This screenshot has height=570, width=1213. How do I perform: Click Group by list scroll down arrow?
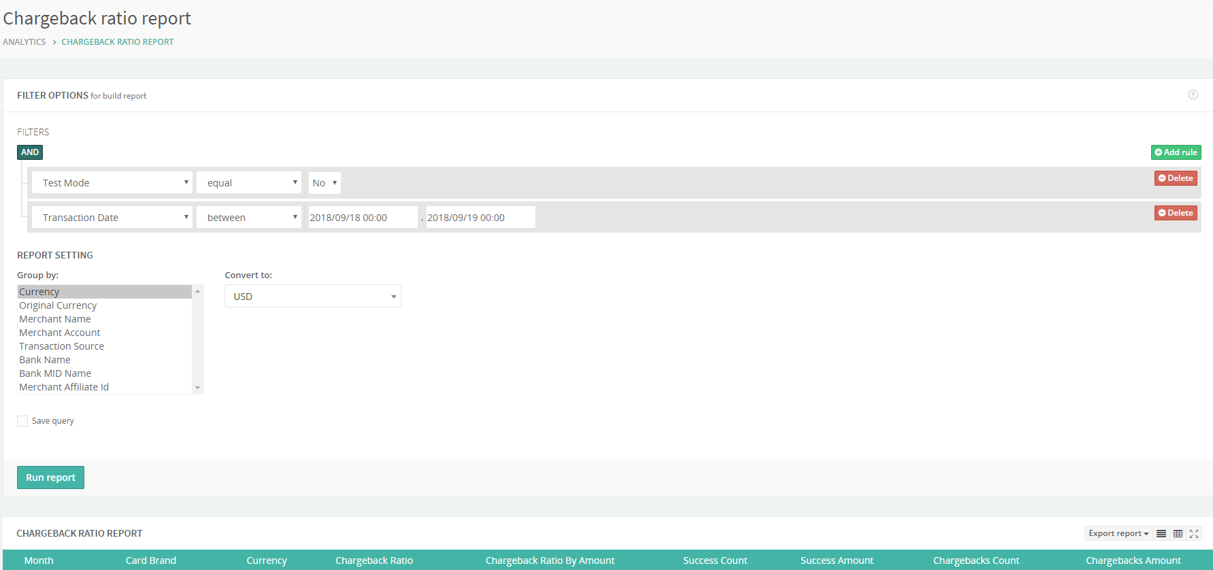[x=197, y=388]
